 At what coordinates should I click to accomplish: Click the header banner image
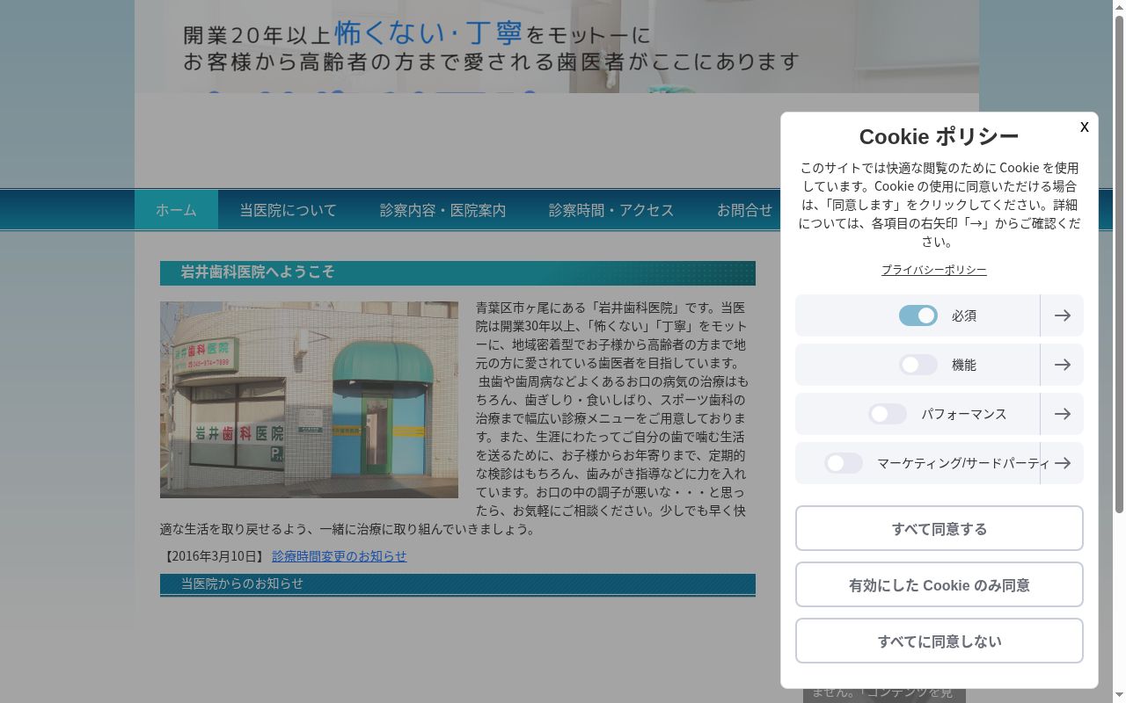[x=557, y=47]
